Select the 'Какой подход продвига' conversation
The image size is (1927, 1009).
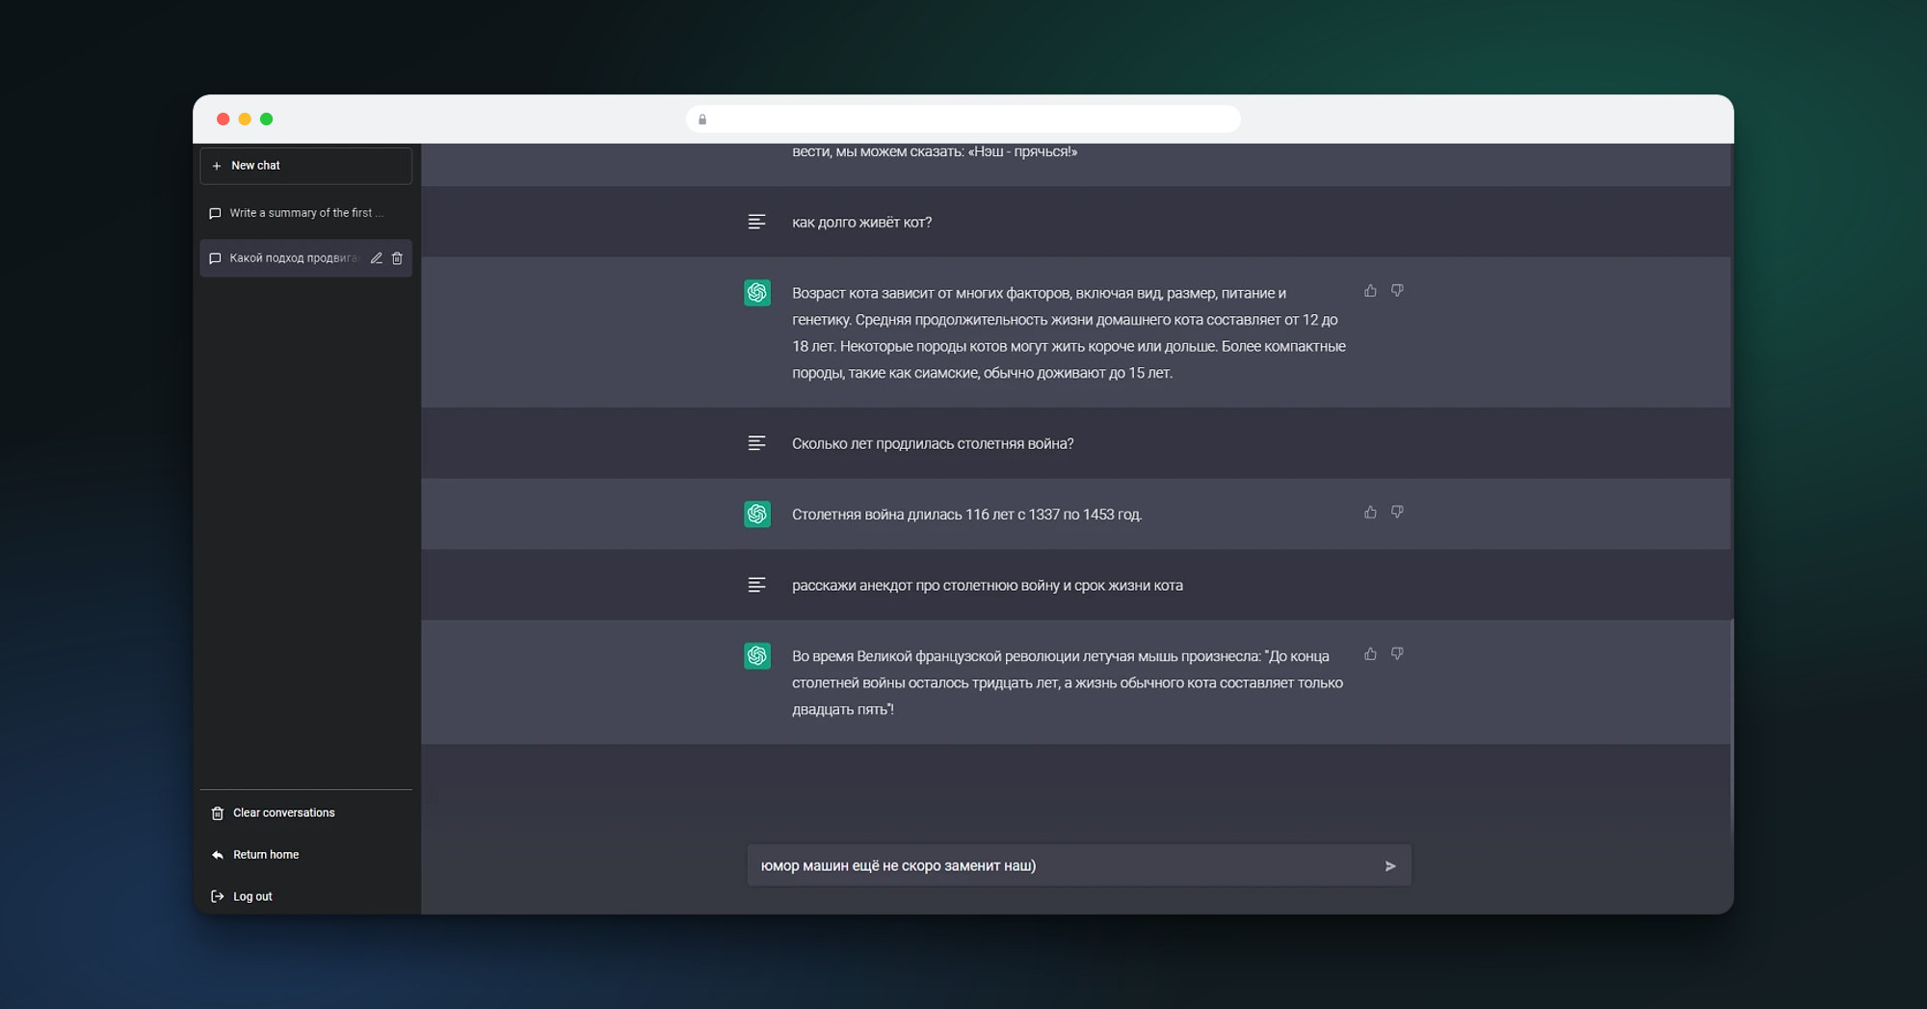pyautogui.click(x=305, y=258)
